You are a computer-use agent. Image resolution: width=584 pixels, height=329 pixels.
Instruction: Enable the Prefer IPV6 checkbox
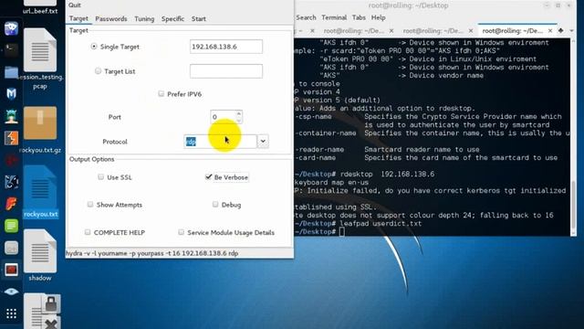click(x=161, y=93)
